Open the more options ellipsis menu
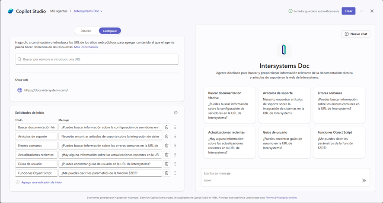This screenshot has width=383, height=203. pyautogui.click(x=362, y=11)
